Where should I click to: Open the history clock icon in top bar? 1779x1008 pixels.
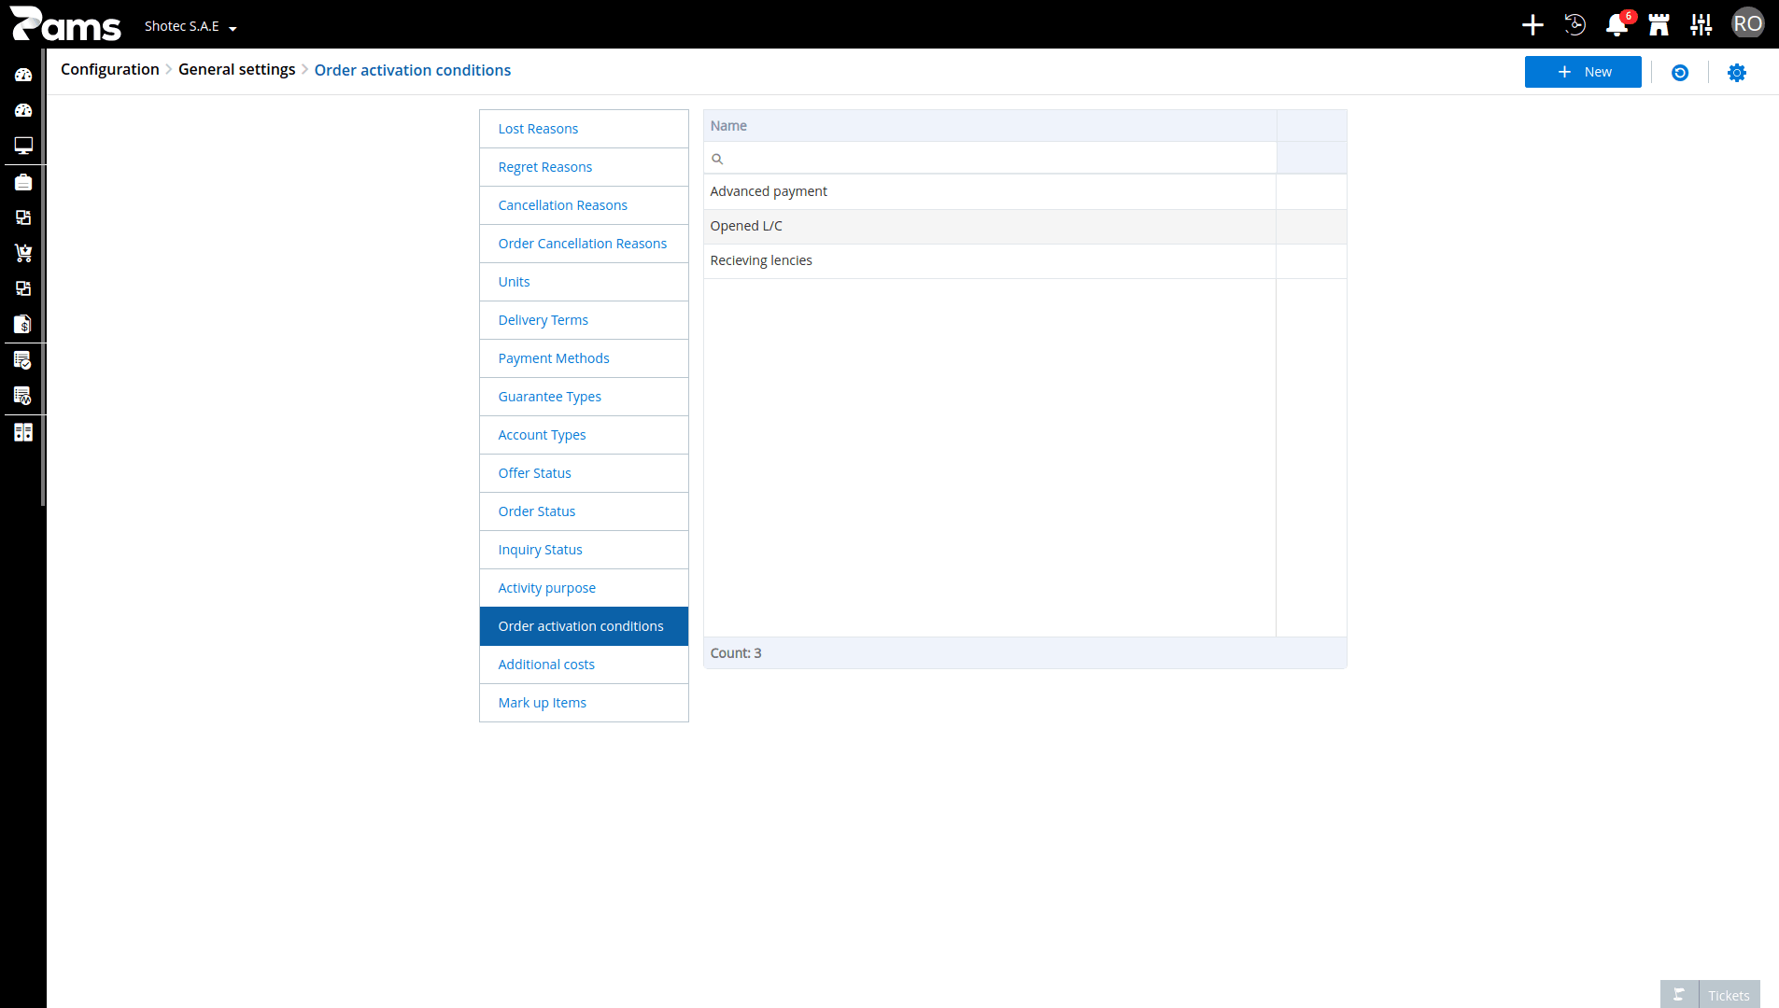click(x=1574, y=25)
